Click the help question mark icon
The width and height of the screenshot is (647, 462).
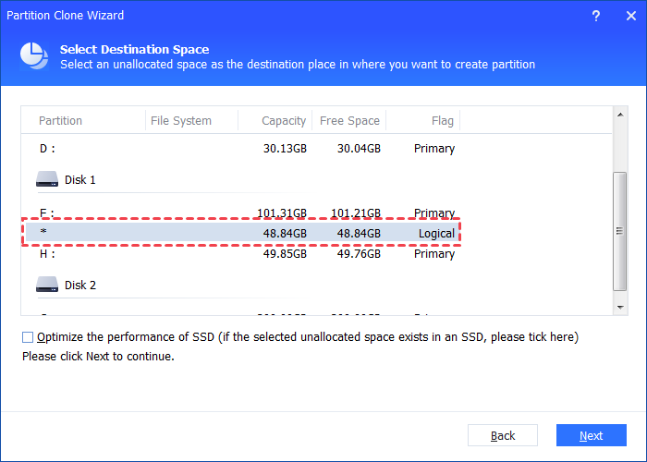click(x=594, y=16)
